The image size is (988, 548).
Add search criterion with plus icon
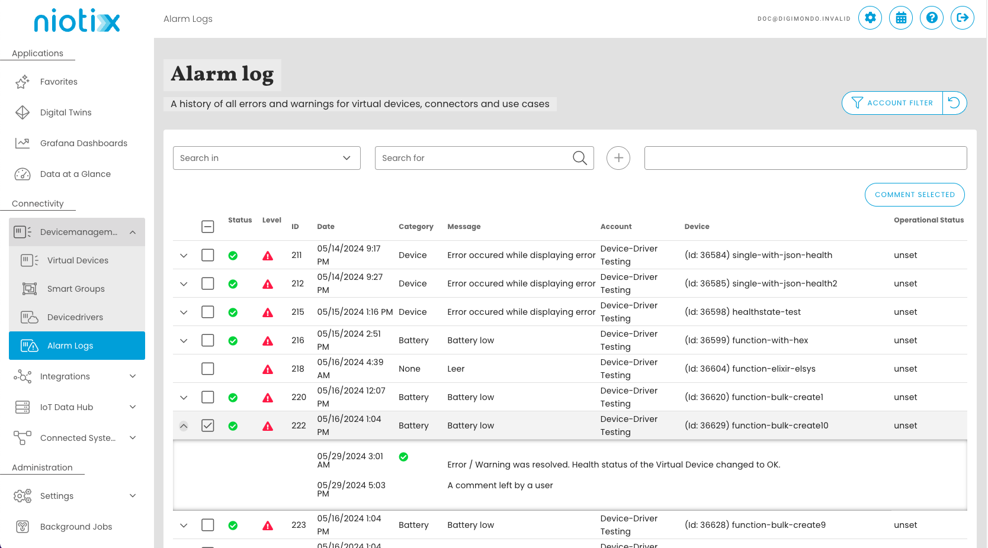[x=618, y=158]
